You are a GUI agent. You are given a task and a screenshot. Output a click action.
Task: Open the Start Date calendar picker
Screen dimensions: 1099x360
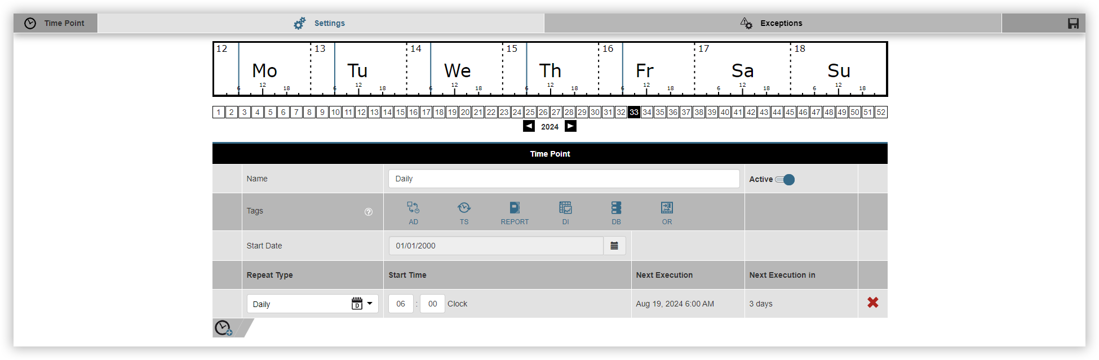(614, 246)
